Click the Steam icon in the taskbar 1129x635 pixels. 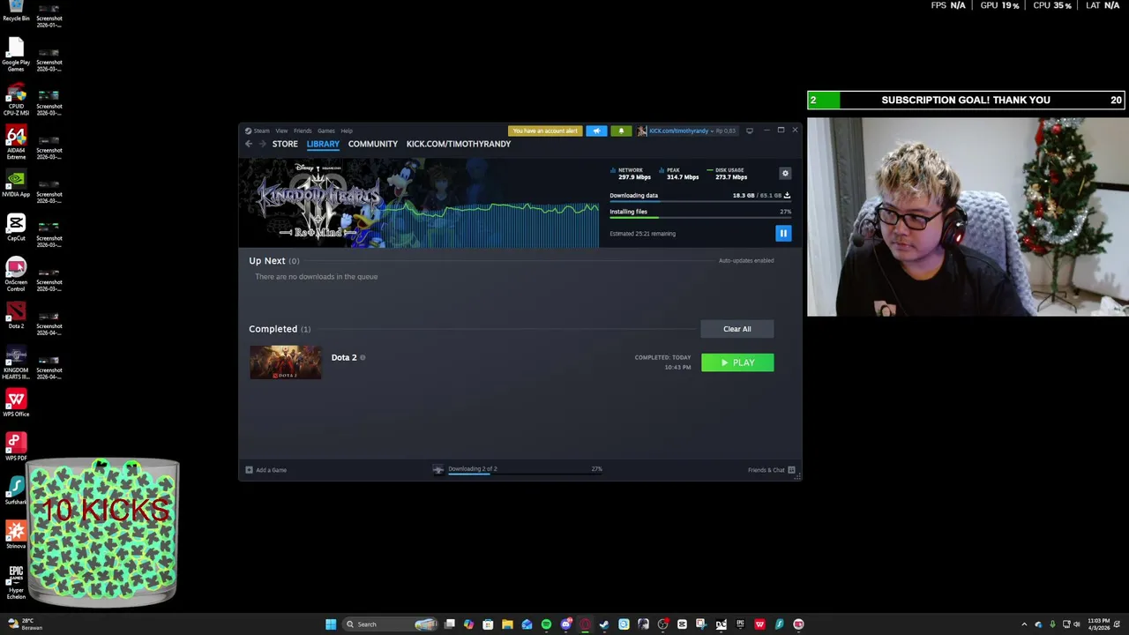(x=604, y=624)
